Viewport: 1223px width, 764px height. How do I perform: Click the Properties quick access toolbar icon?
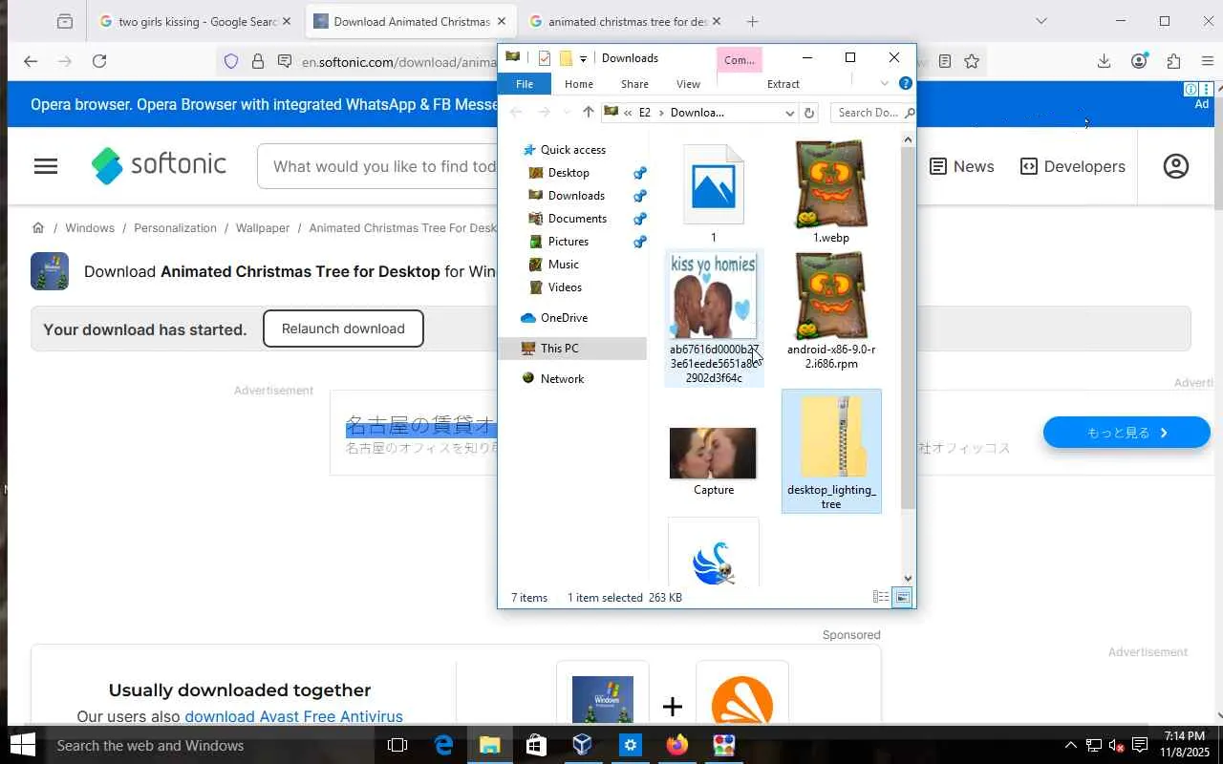tap(545, 58)
